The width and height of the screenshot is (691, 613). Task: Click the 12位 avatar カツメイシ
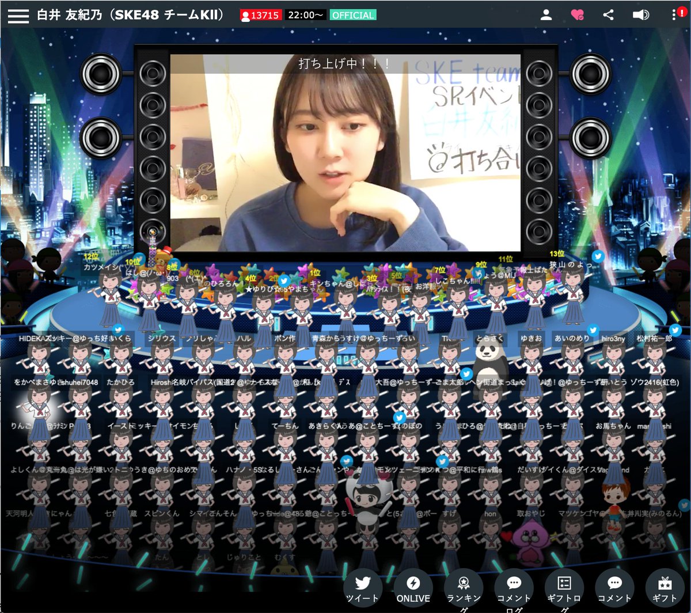pos(110,298)
